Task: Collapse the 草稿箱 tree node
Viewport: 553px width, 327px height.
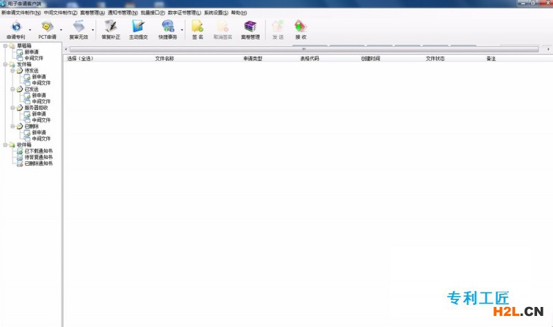Action: point(5,46)
